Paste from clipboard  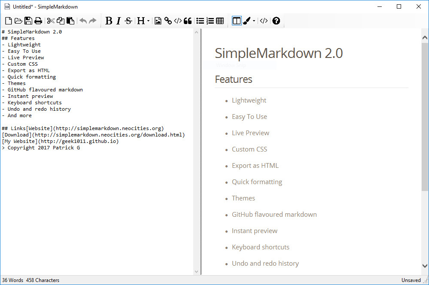[x=70, y=21]
